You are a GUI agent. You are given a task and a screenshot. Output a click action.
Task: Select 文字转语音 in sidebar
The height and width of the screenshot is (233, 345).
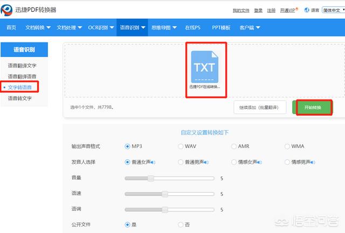point(20,87)
